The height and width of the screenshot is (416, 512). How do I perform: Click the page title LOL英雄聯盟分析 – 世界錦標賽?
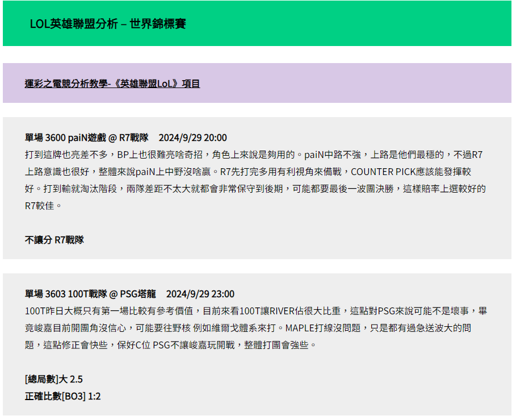coord(108,24)
